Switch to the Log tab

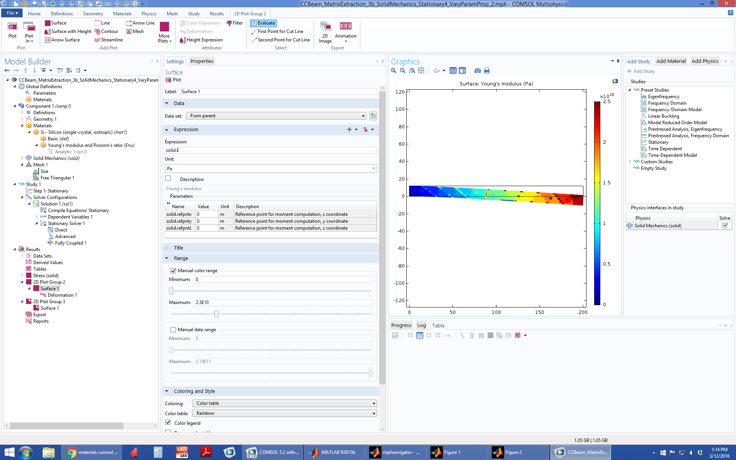[x=421, y=325]
